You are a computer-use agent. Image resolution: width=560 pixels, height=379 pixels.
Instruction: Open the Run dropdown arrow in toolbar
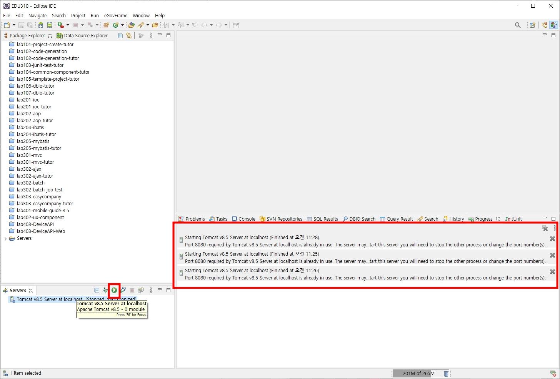coord(68,25)
